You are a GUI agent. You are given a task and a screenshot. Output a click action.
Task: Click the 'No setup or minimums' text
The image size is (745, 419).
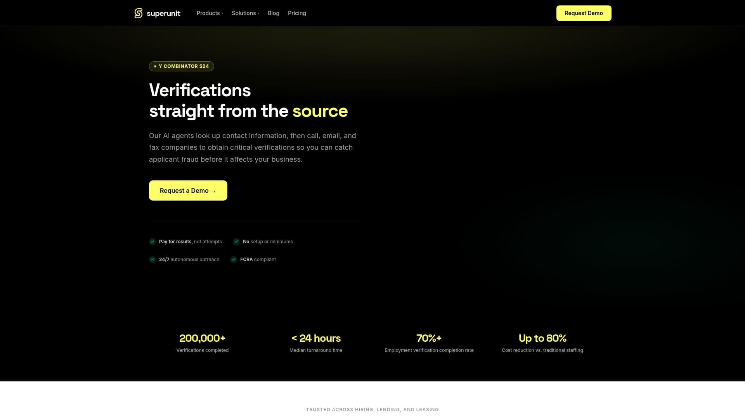pyautogui.click(x=268, y=242)
